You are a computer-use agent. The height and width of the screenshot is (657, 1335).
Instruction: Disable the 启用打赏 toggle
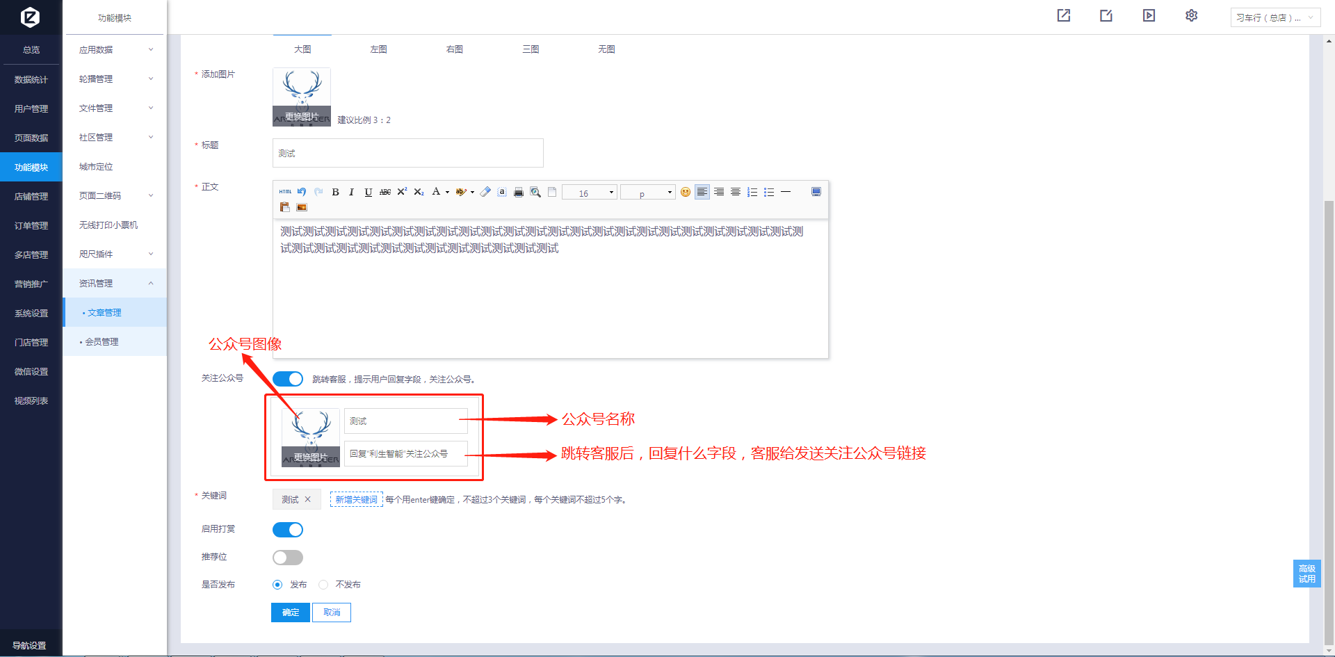pyautogui.click(x=288, y=530)
